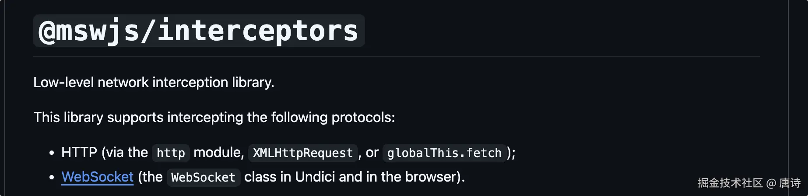Click the @mswjs/interceptors heading
808x196 pixels.
point(199,31)
